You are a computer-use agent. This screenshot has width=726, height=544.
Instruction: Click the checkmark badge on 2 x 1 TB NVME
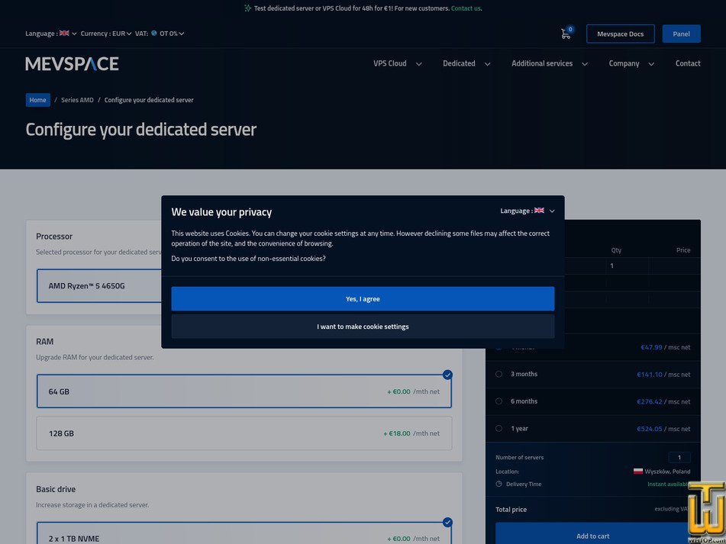(447, 523)
